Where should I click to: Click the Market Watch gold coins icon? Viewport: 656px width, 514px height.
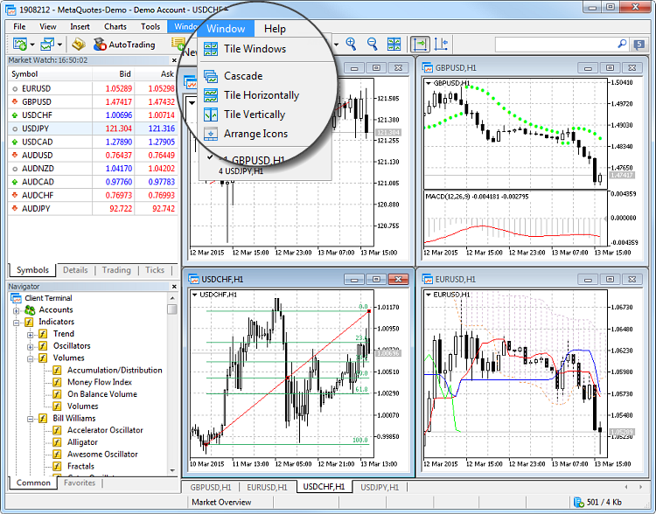78,44
